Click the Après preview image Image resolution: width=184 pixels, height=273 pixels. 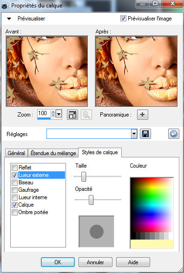(136, 71)
